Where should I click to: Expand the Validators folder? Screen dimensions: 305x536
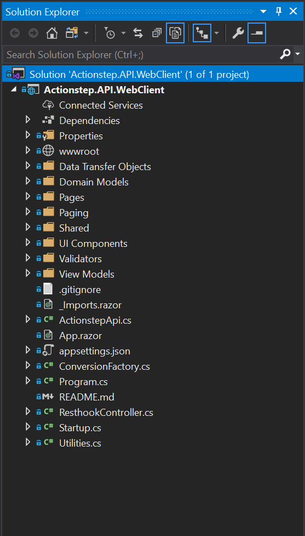(x=28, y=259)
